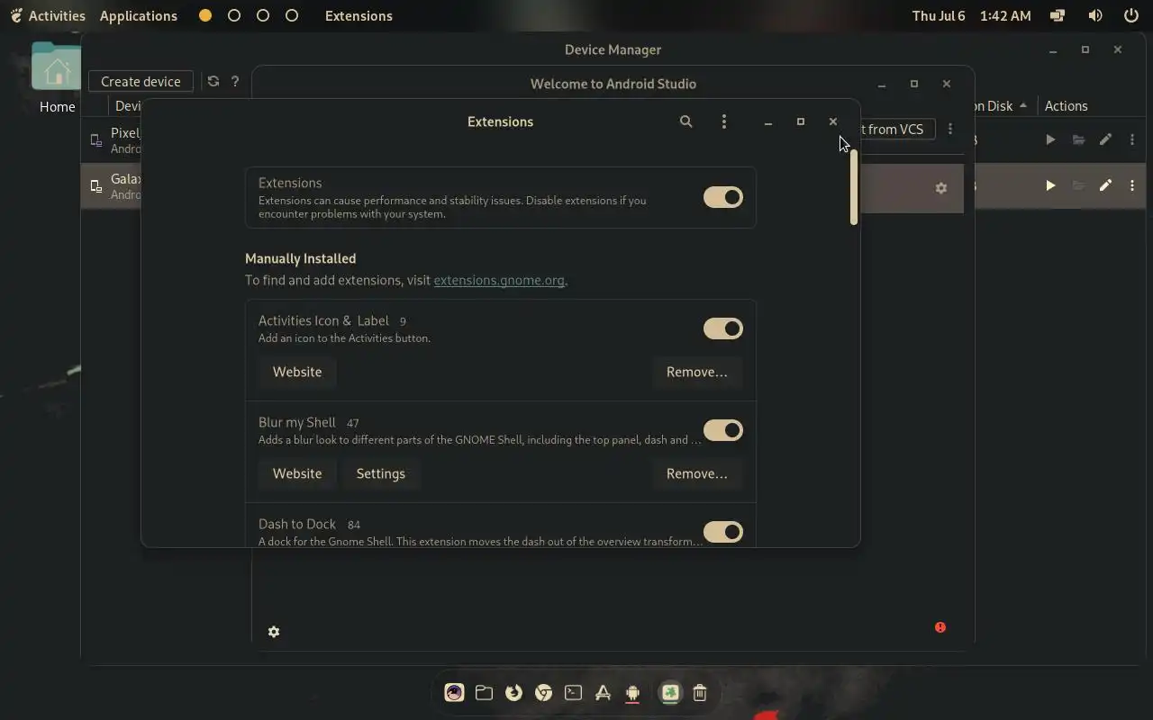The height and width of the screenshot is (720, 1153).
Task: Remove the Blur my Shell extension
Action: pos(697,473)
